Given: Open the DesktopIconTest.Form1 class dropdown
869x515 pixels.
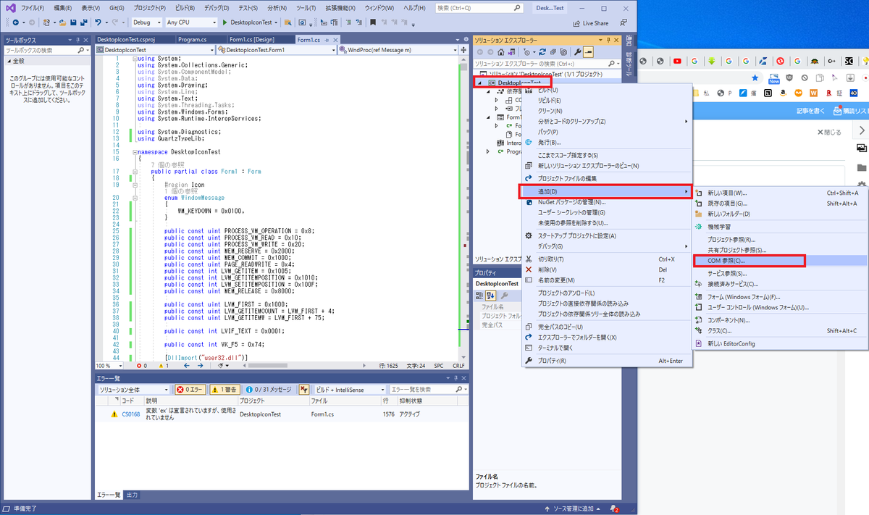Looking at the screenshot, I should 275,50.
